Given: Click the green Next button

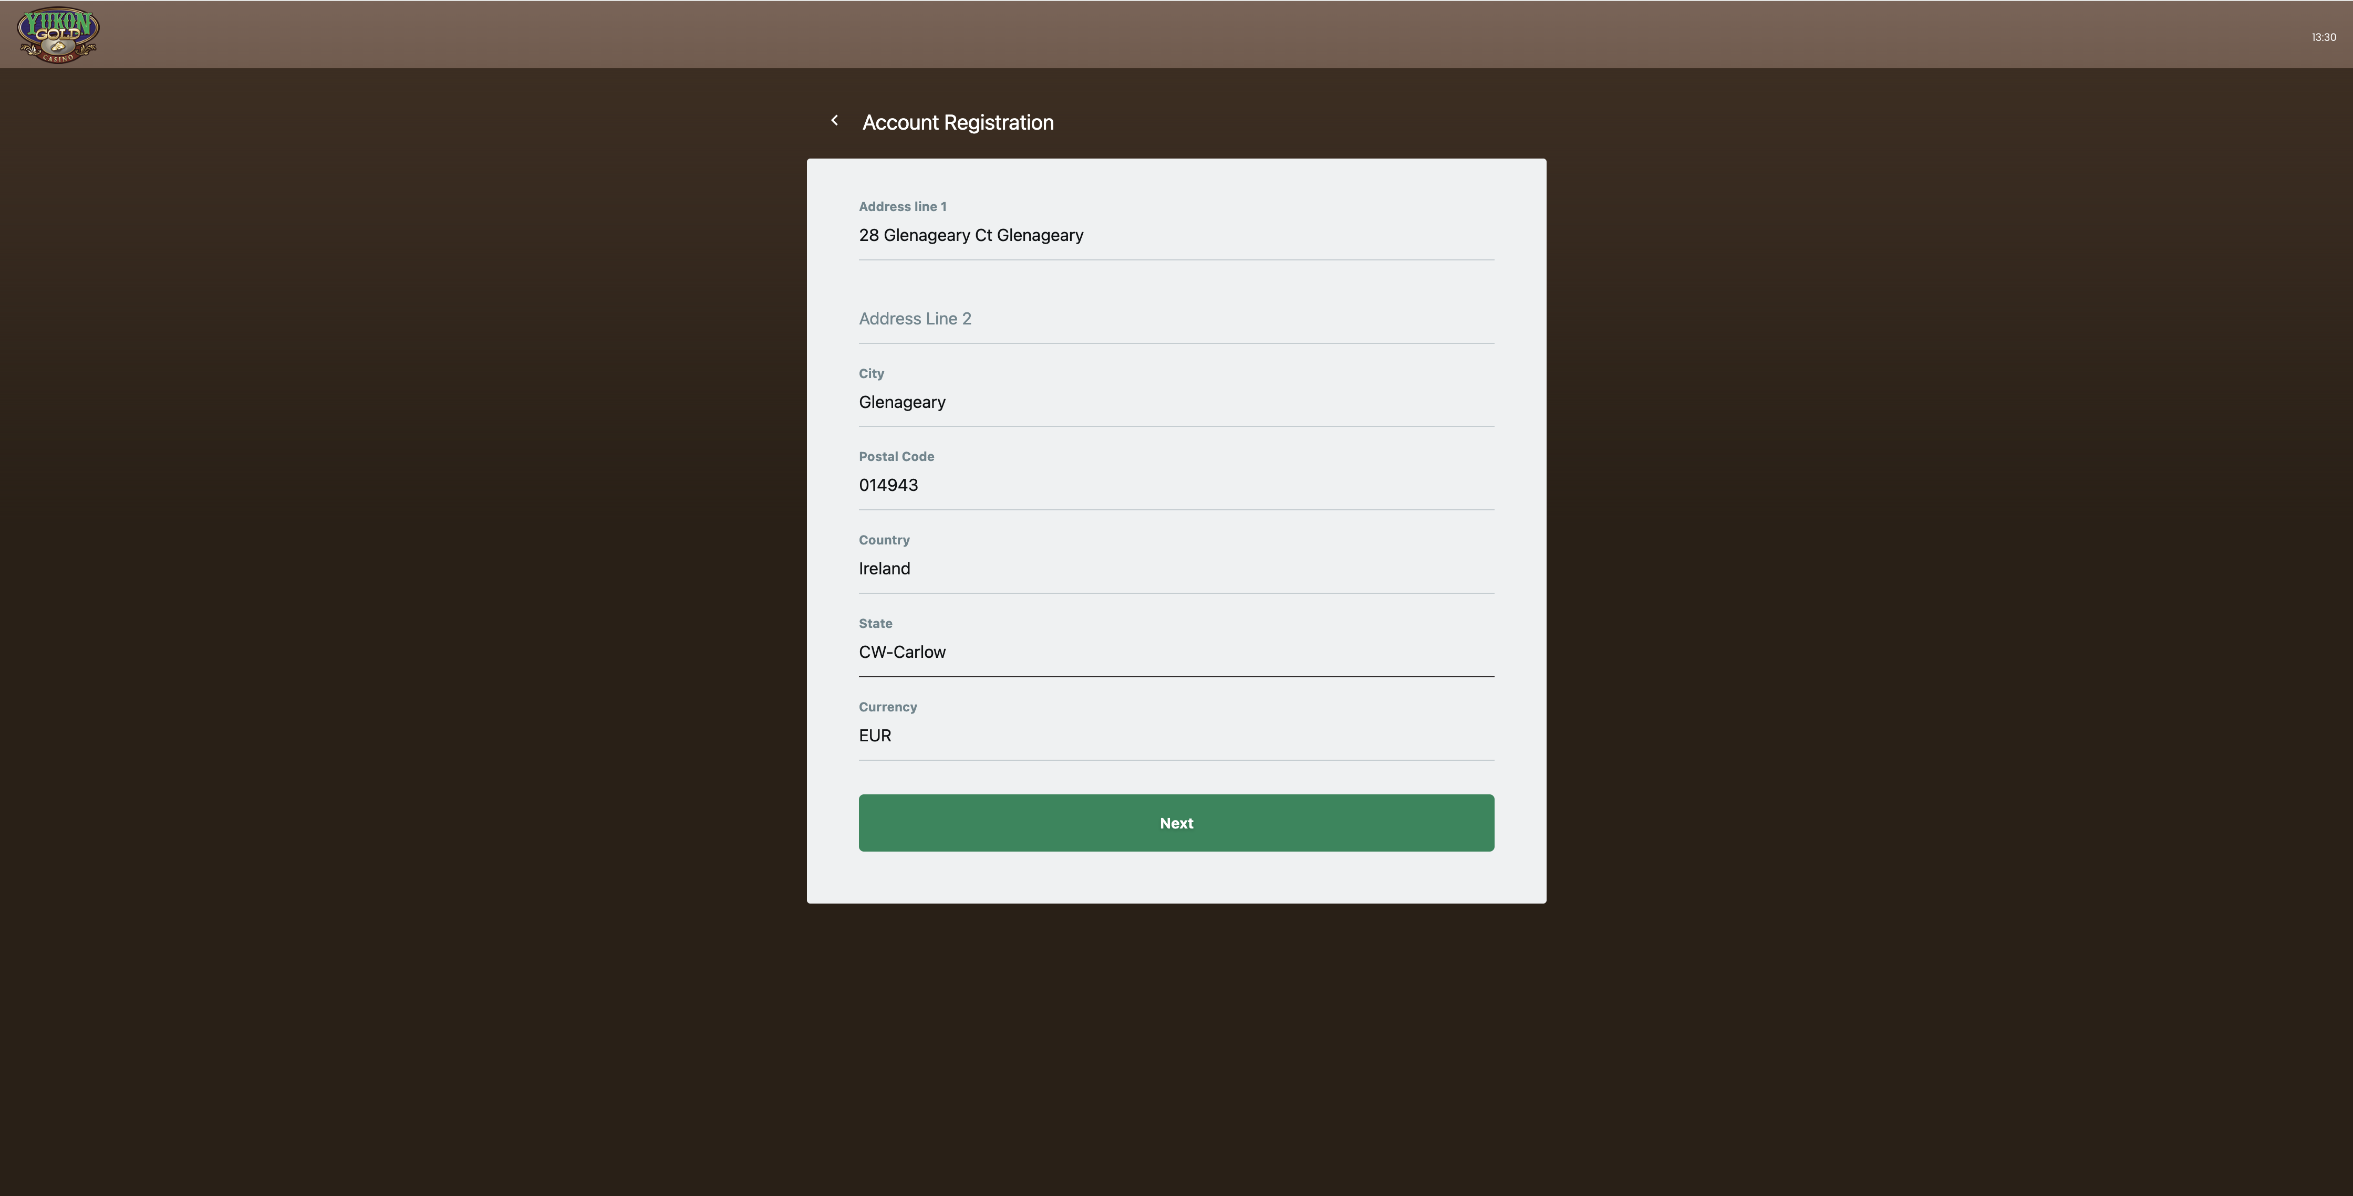Looking at the screenshot, I should click(x=1176, y=823).
